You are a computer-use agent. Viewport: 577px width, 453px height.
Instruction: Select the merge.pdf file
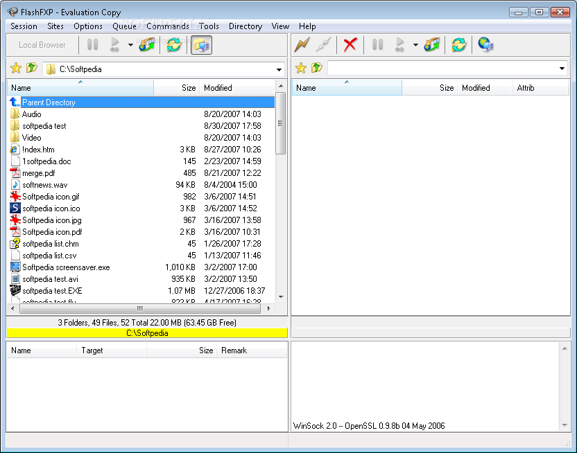click(141, 173)
